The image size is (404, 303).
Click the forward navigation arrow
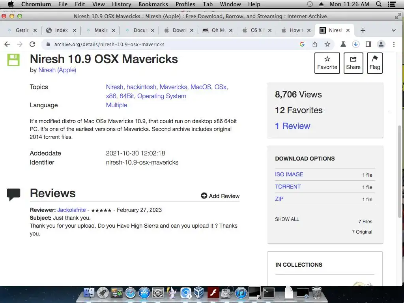(x=20, y=44)
